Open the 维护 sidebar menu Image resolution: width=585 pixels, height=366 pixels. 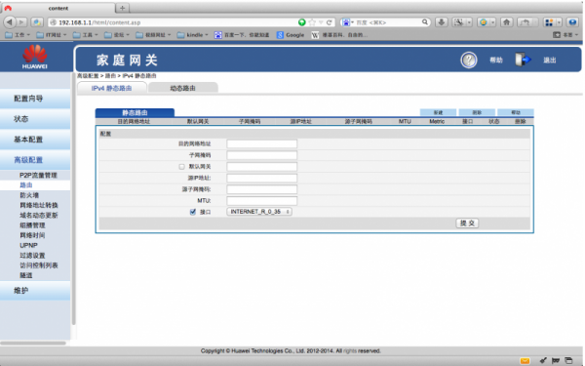tap(35, 291)
